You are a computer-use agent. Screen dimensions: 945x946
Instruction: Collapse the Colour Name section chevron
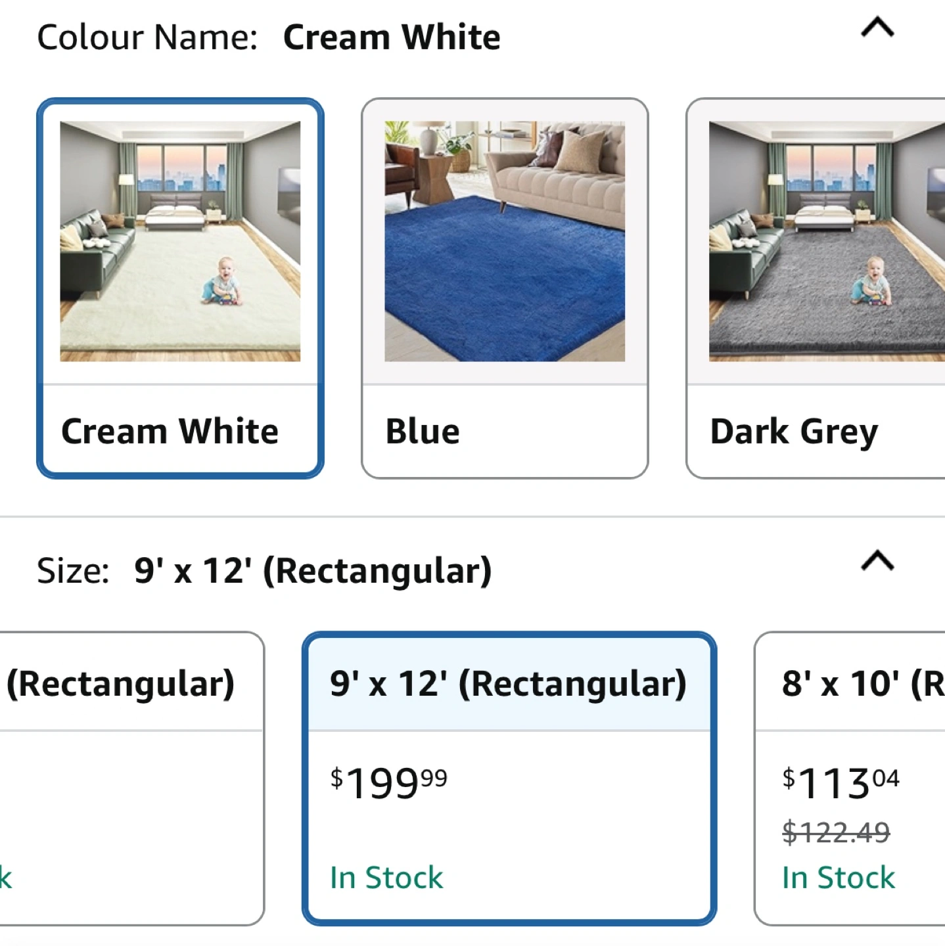click(877, 28)
